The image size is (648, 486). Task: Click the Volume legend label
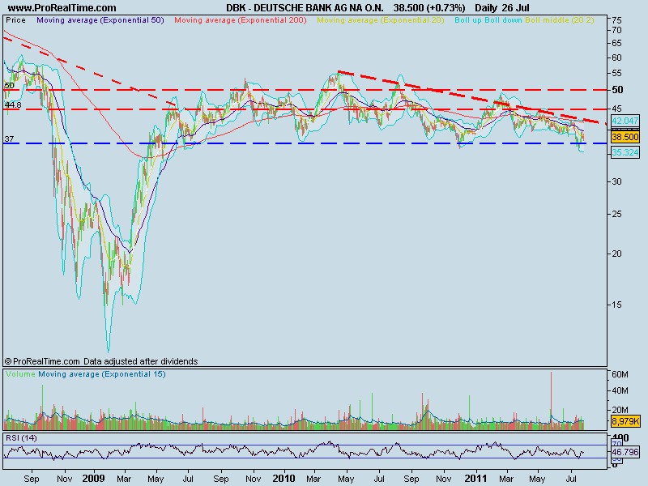click(21, 374)
